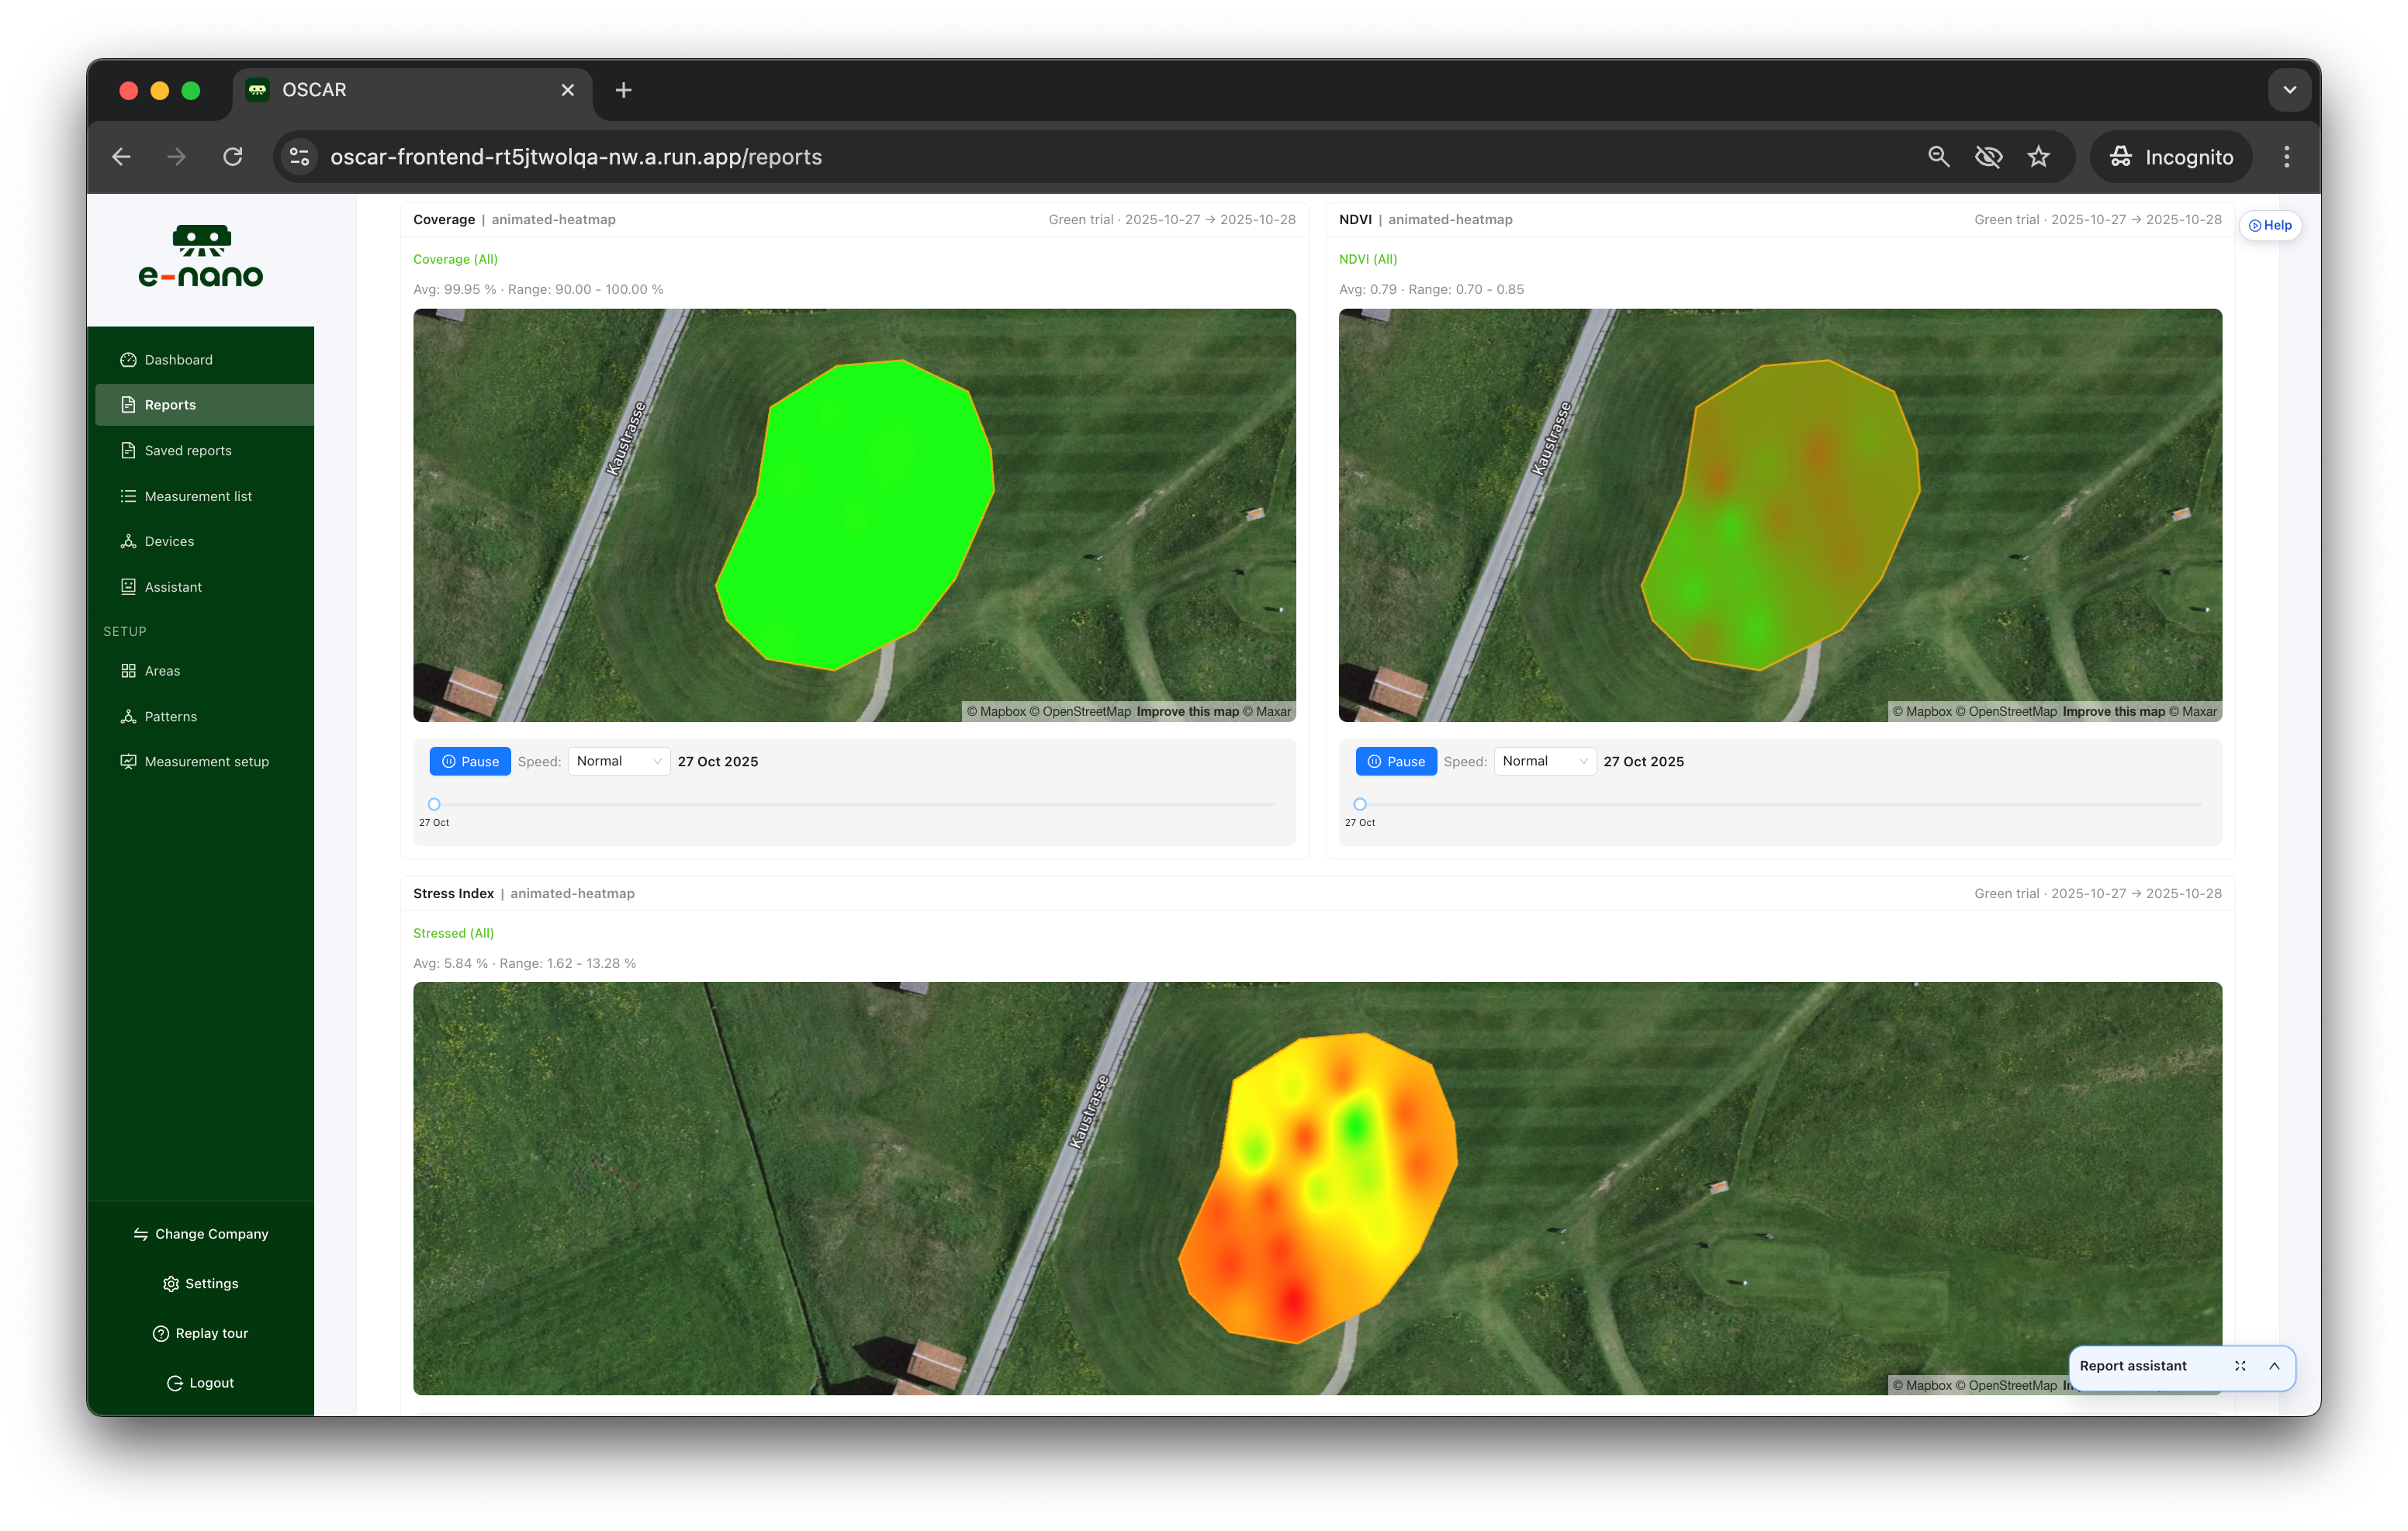The width and height of the screenshot is (2408, 1531).
Task: Open the Assistant panel
Action: point(174,586)
